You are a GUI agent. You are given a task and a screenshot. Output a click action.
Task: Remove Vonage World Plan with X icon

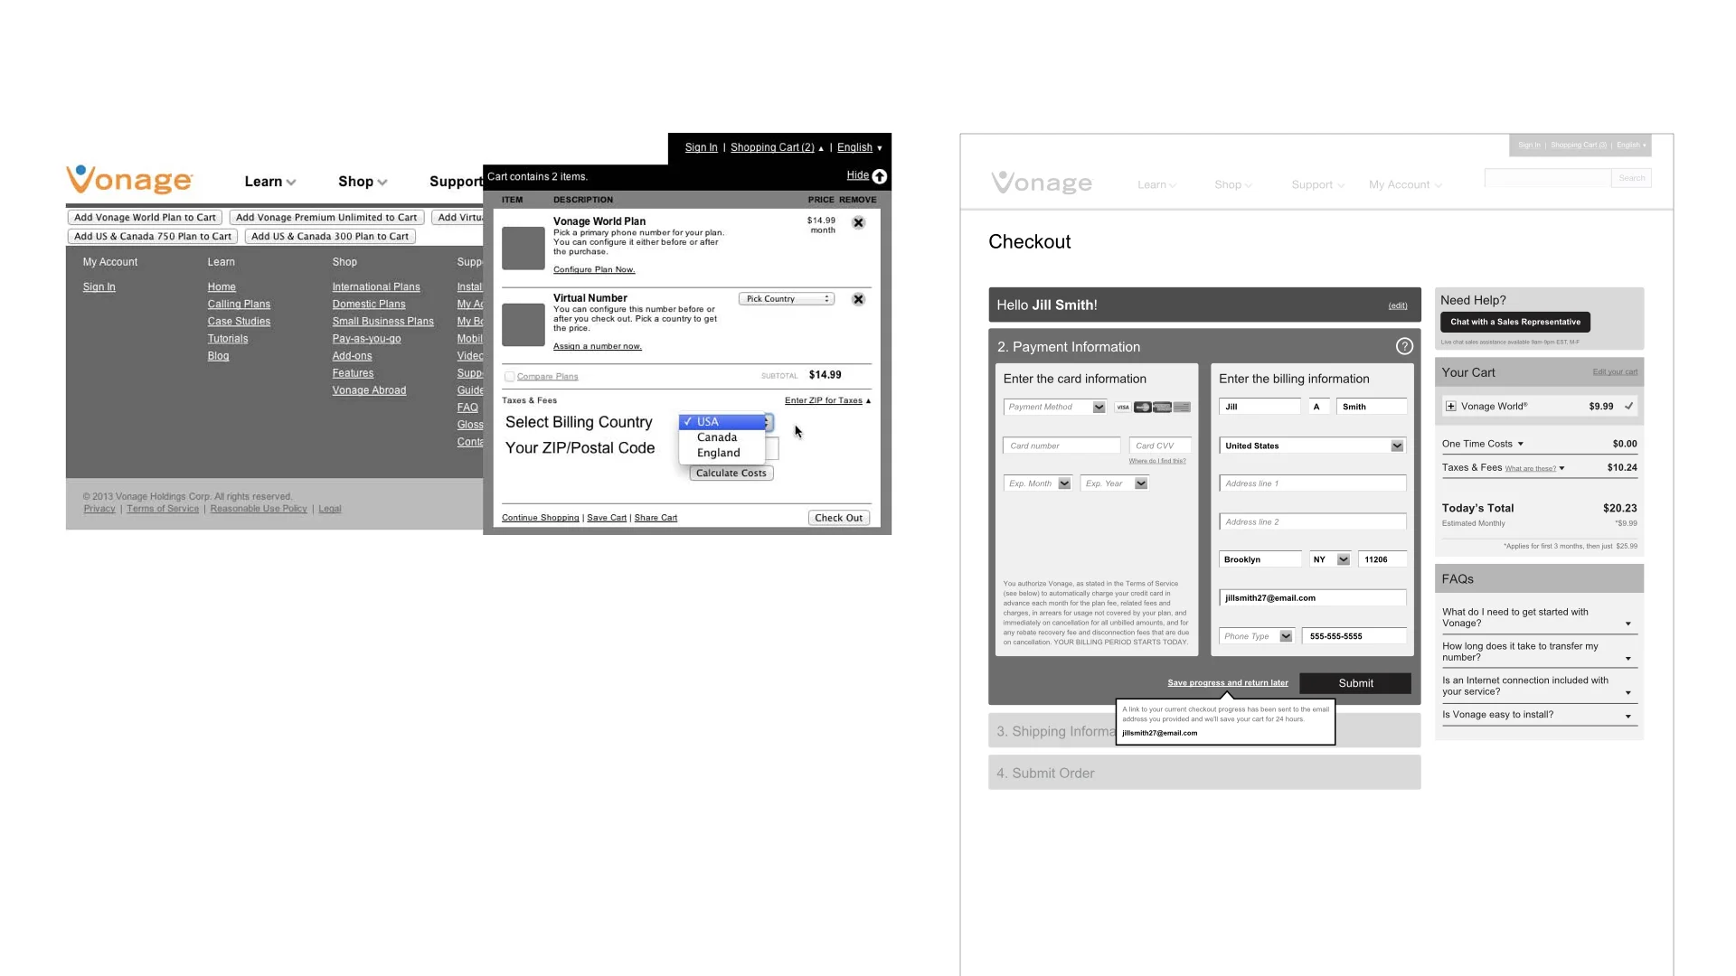coord(858,222)
